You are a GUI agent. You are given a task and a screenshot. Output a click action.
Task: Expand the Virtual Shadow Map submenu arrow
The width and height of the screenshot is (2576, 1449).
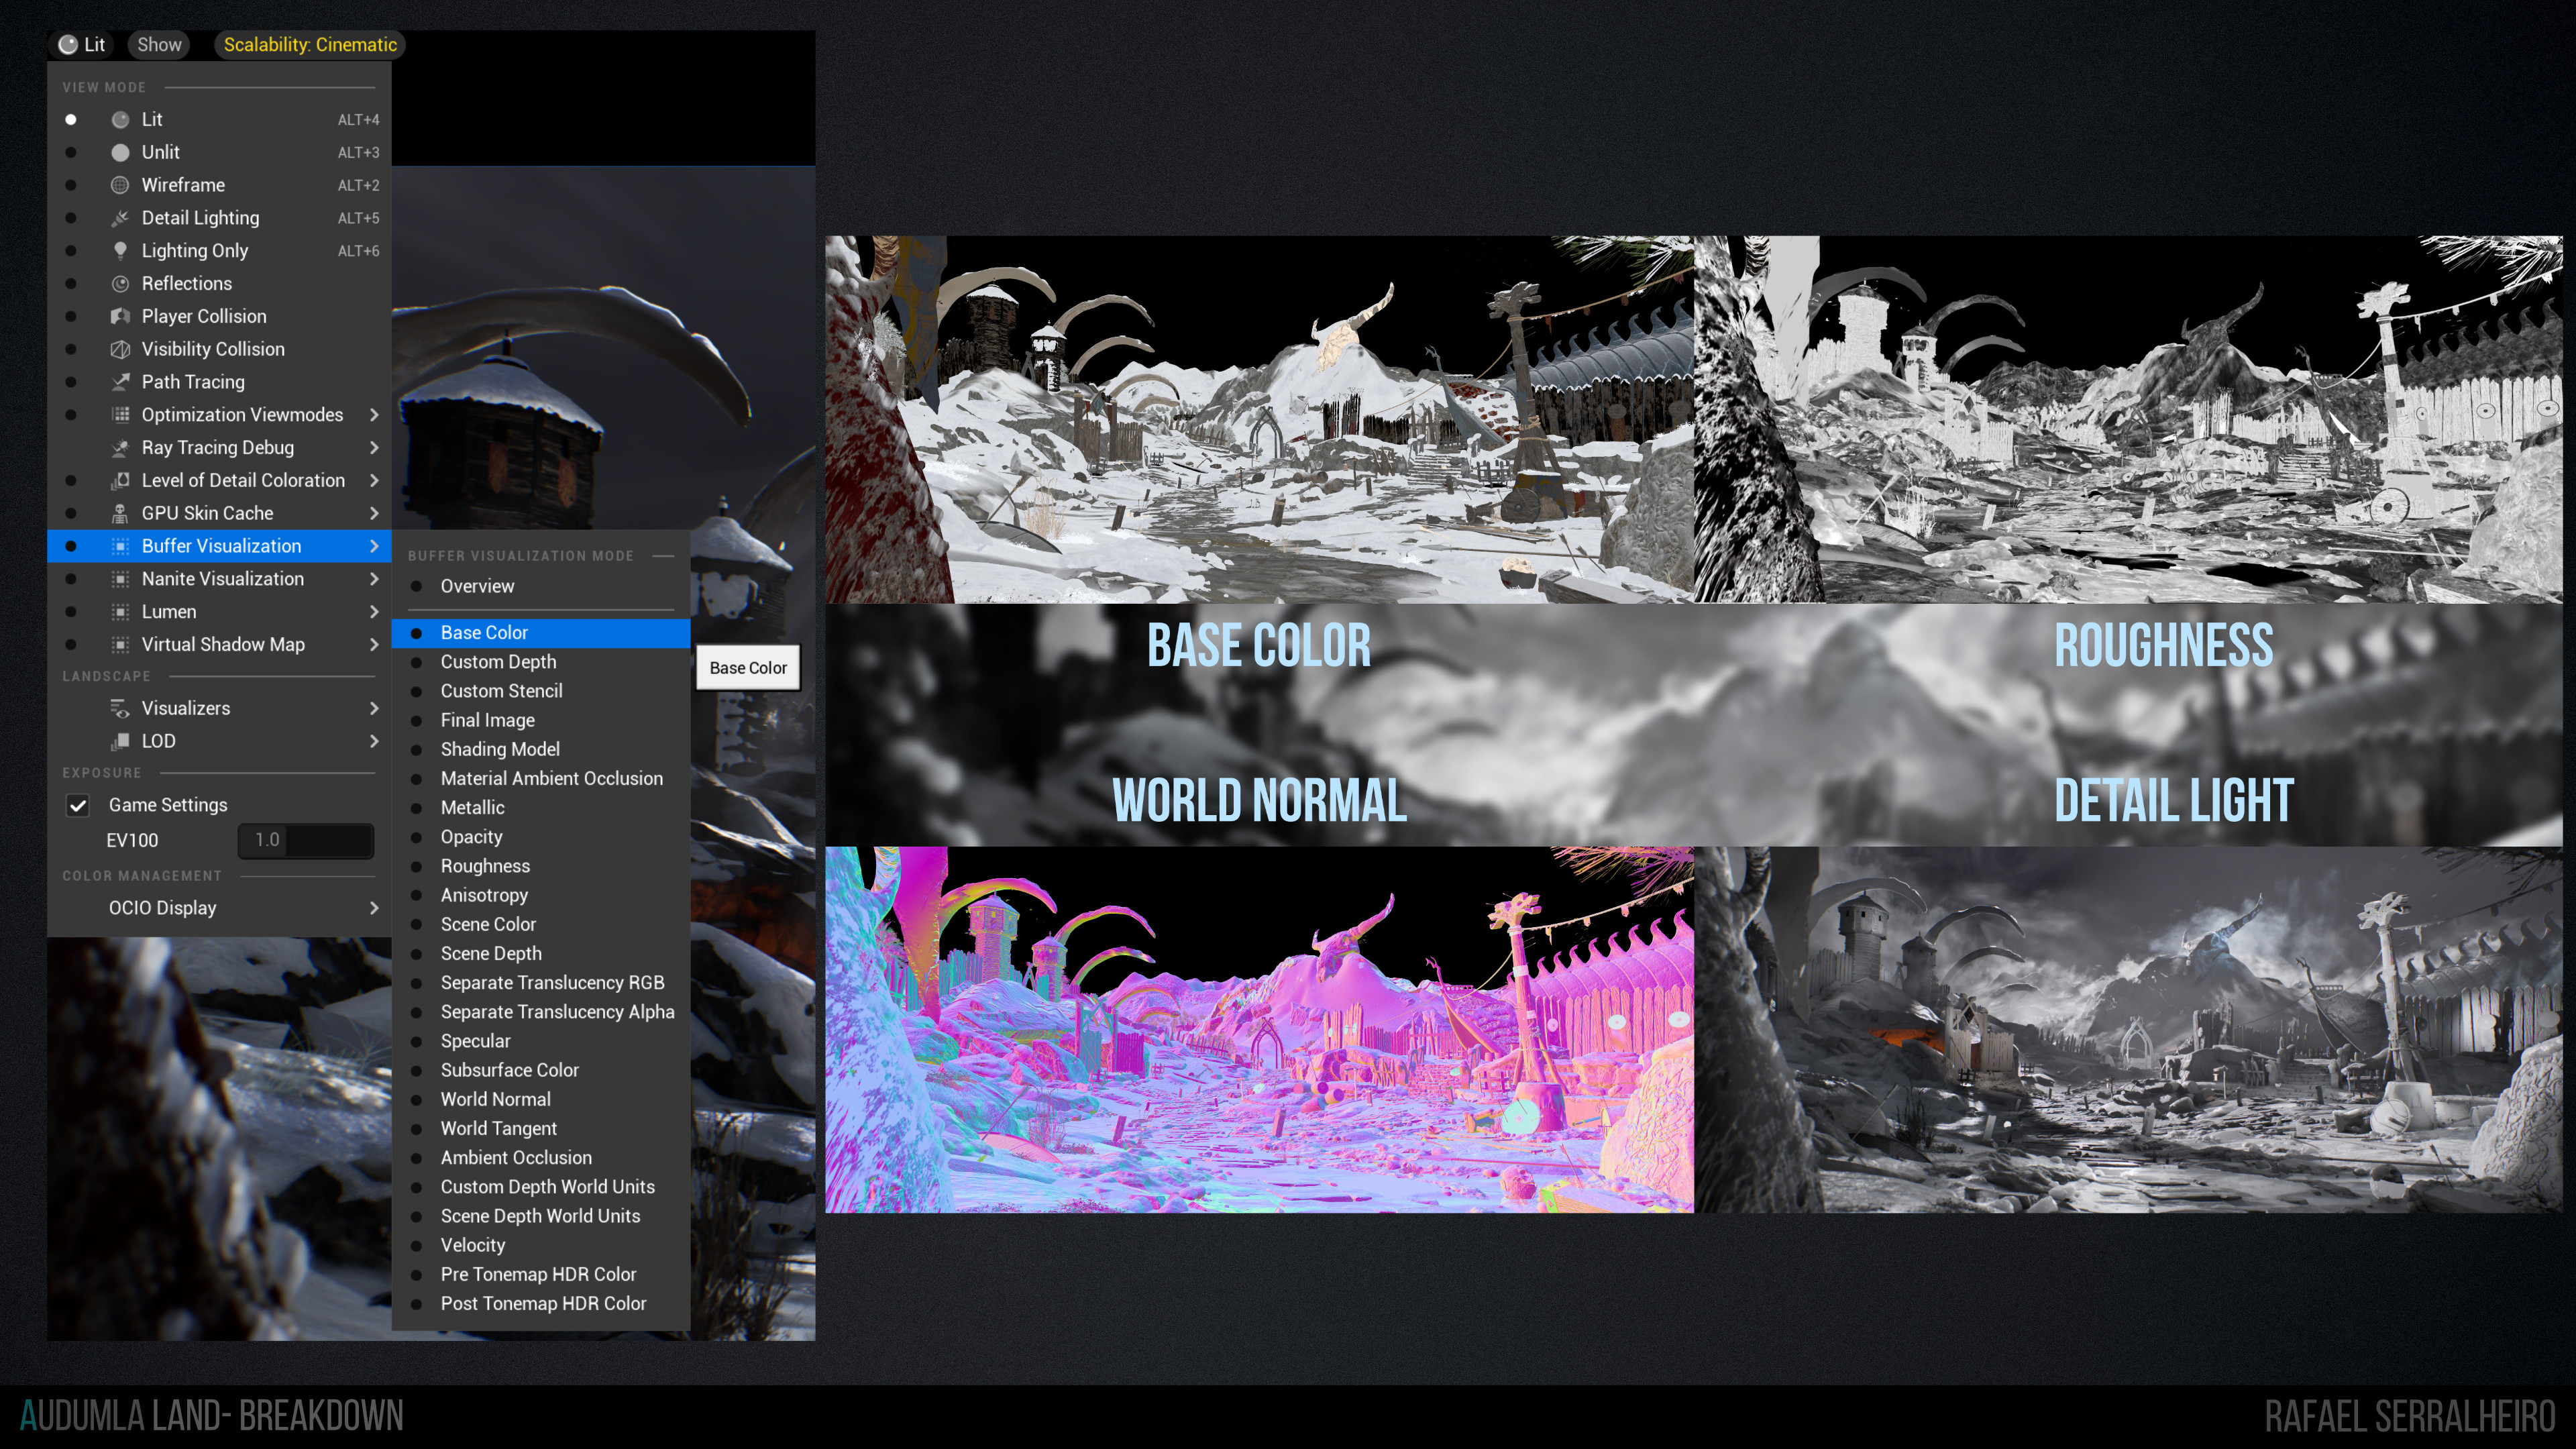point(374,645)
